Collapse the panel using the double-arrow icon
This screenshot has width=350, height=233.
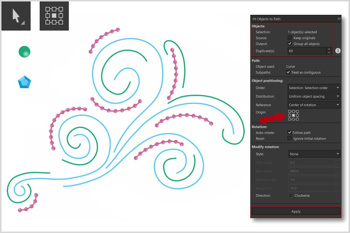point(339,19)
